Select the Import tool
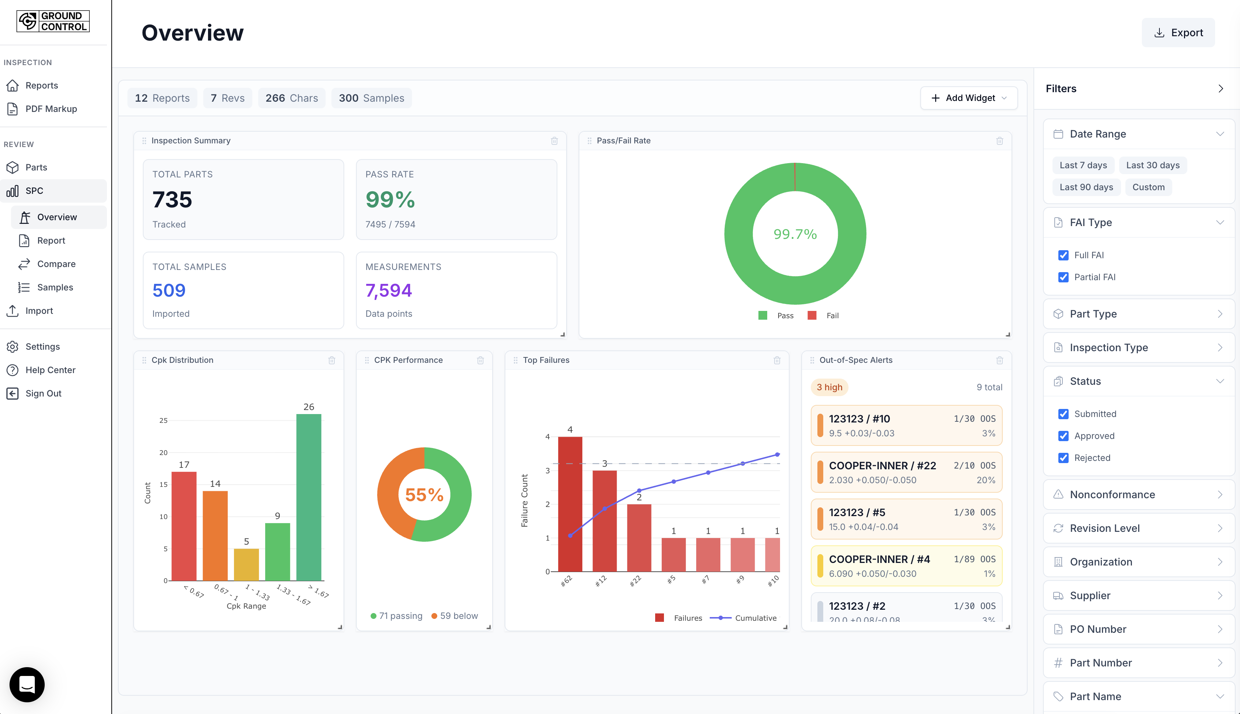This screenshot has width=1240, height=714. (39, 311)
